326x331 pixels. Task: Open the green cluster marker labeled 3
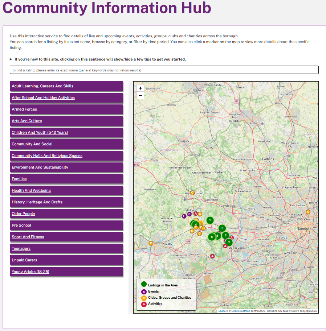[222, 228]
